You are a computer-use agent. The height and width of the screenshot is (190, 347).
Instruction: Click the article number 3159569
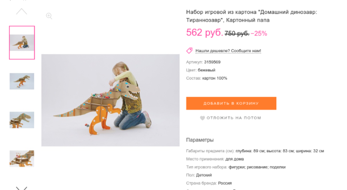pos(212,62)
